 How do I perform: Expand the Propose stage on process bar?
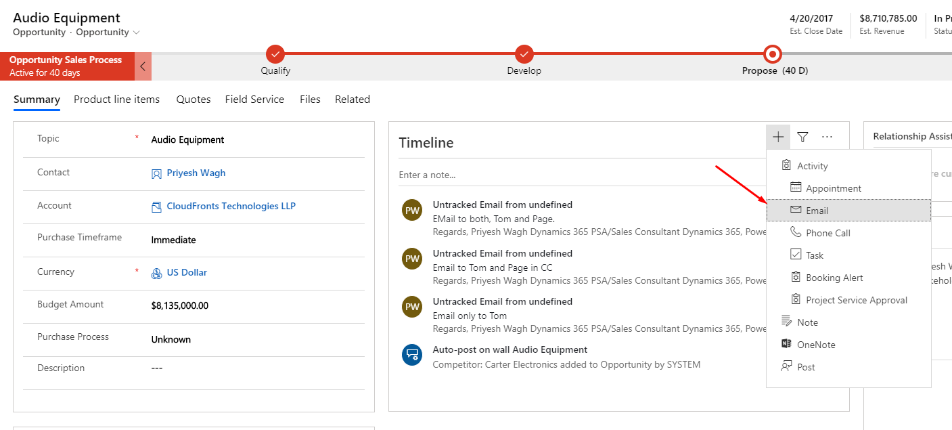772,54
